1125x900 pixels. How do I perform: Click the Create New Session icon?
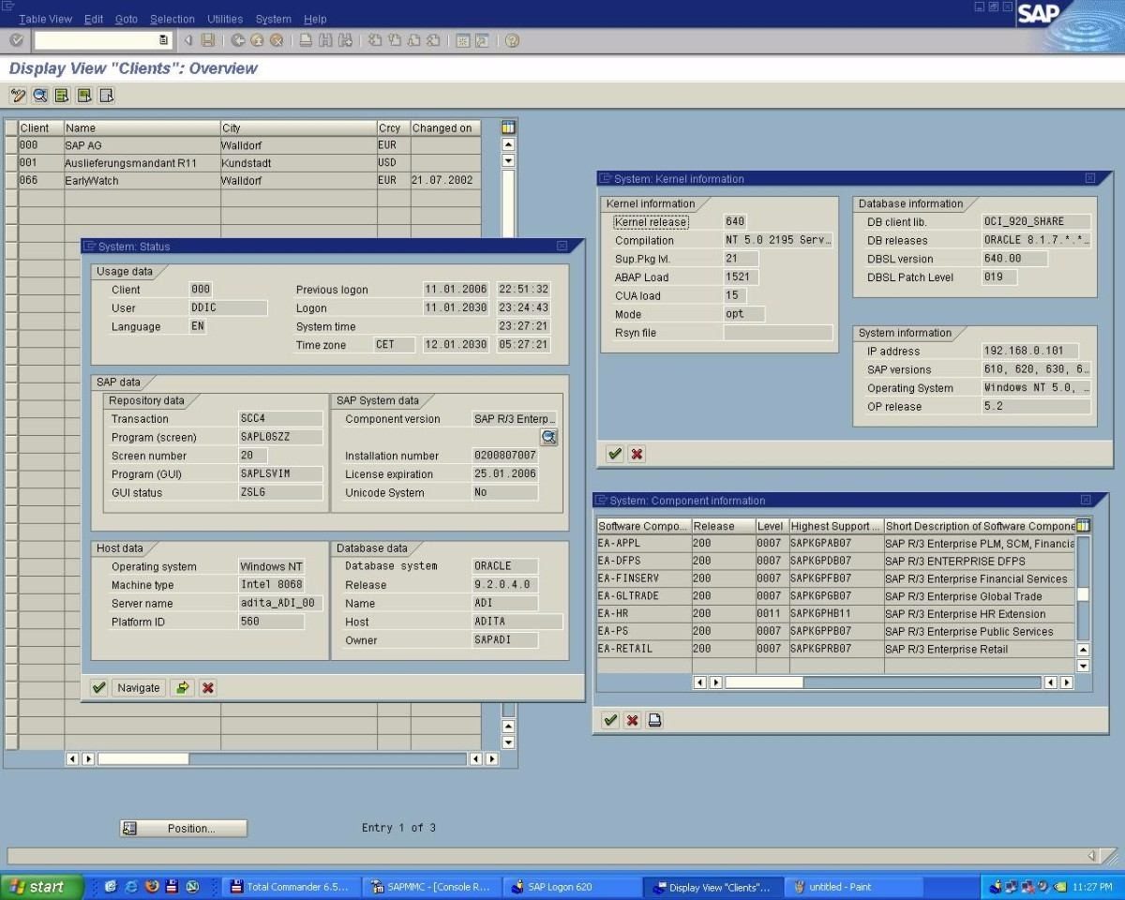coord(462,40)
